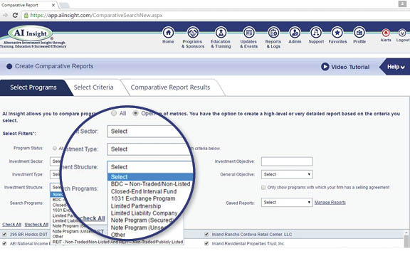Open Updates & Events icon
This screenshot has height=256, width=410.
[248, 33]
